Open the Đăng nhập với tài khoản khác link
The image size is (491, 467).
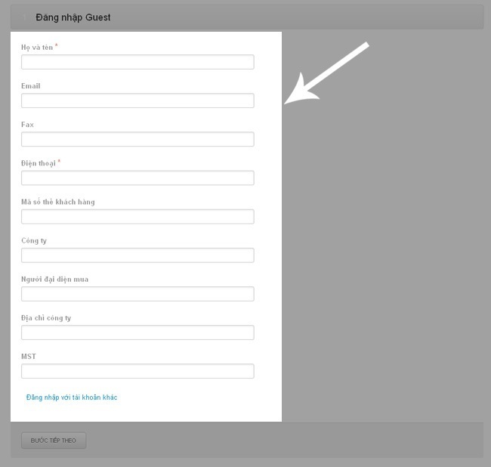tap(72, 397)
